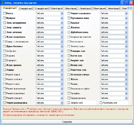Tick the Железо checkbox

[69, 27]
